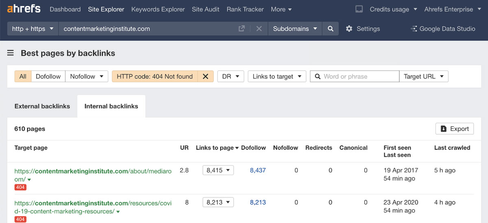The width and height of the screenshot is (488, 223).
Task: Open the Subdomains mode dropdown
Action: (295, 29)
